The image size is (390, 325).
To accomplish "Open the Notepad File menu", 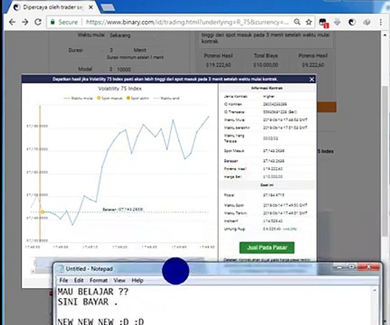I will click(x=64, y=280).
